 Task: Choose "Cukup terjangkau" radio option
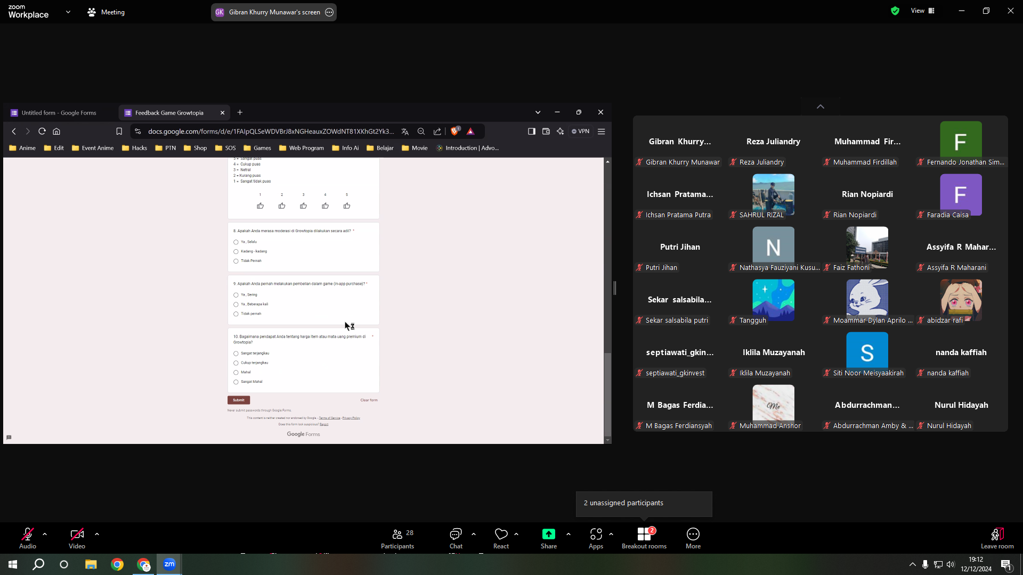236,363
